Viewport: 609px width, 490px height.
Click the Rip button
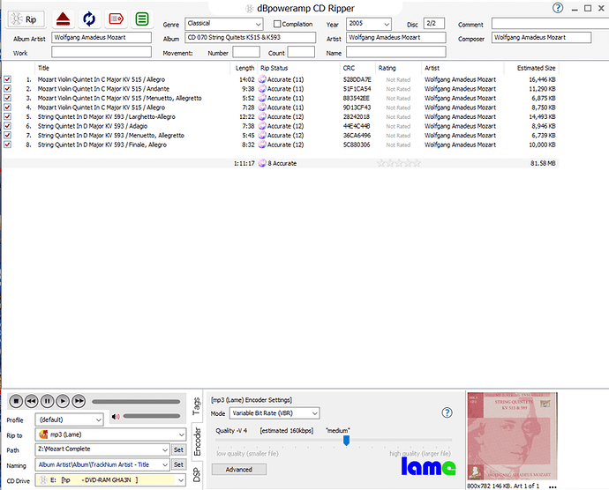[26, 19]
